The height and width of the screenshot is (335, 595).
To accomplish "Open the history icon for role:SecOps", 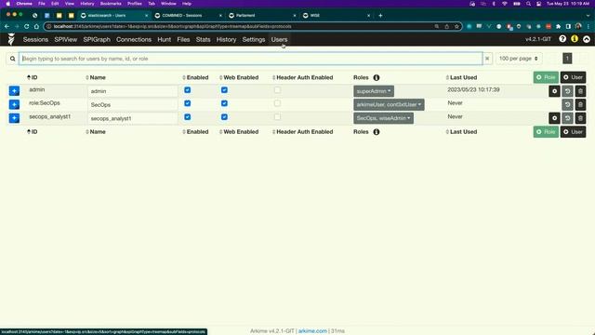I will tap(568, 104).
